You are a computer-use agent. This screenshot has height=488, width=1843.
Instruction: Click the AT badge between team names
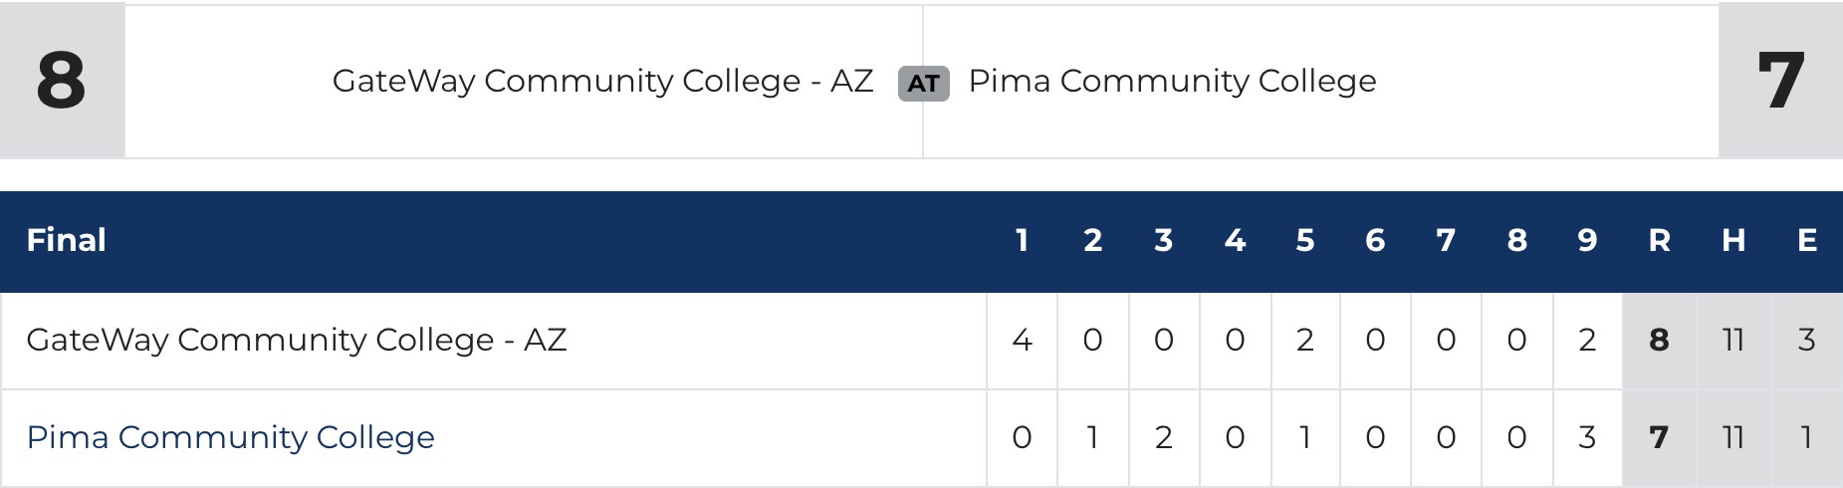pyautogui.click(x=923, y=84)
